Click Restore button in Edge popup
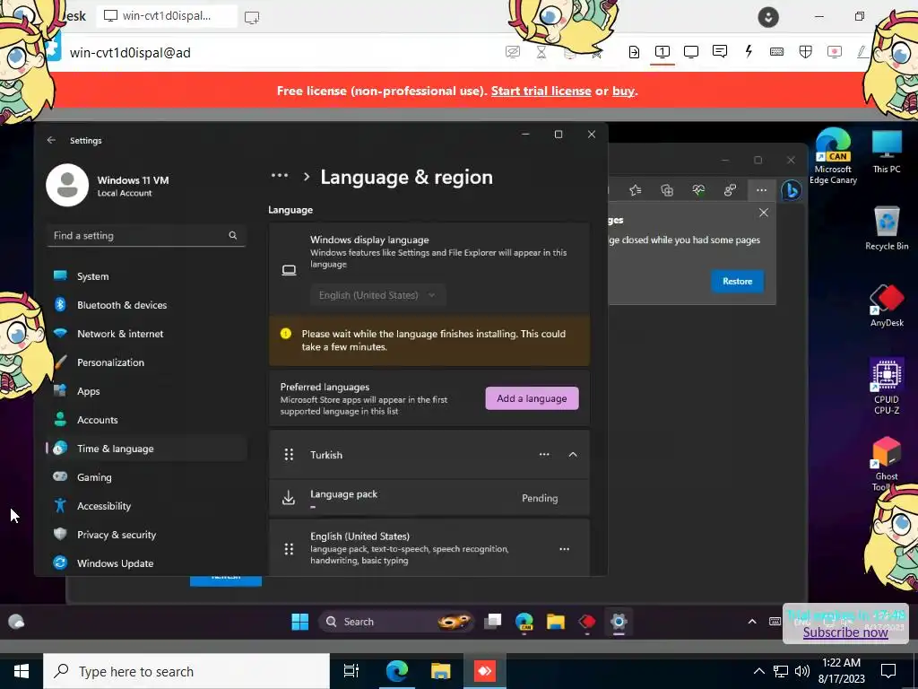Screen dimensions: 918x689 [737, 281]
